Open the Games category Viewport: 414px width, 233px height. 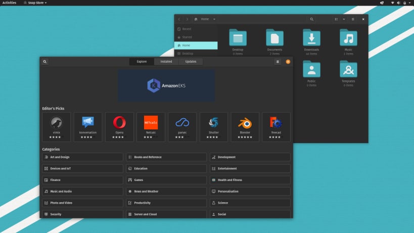click(166, 180)
